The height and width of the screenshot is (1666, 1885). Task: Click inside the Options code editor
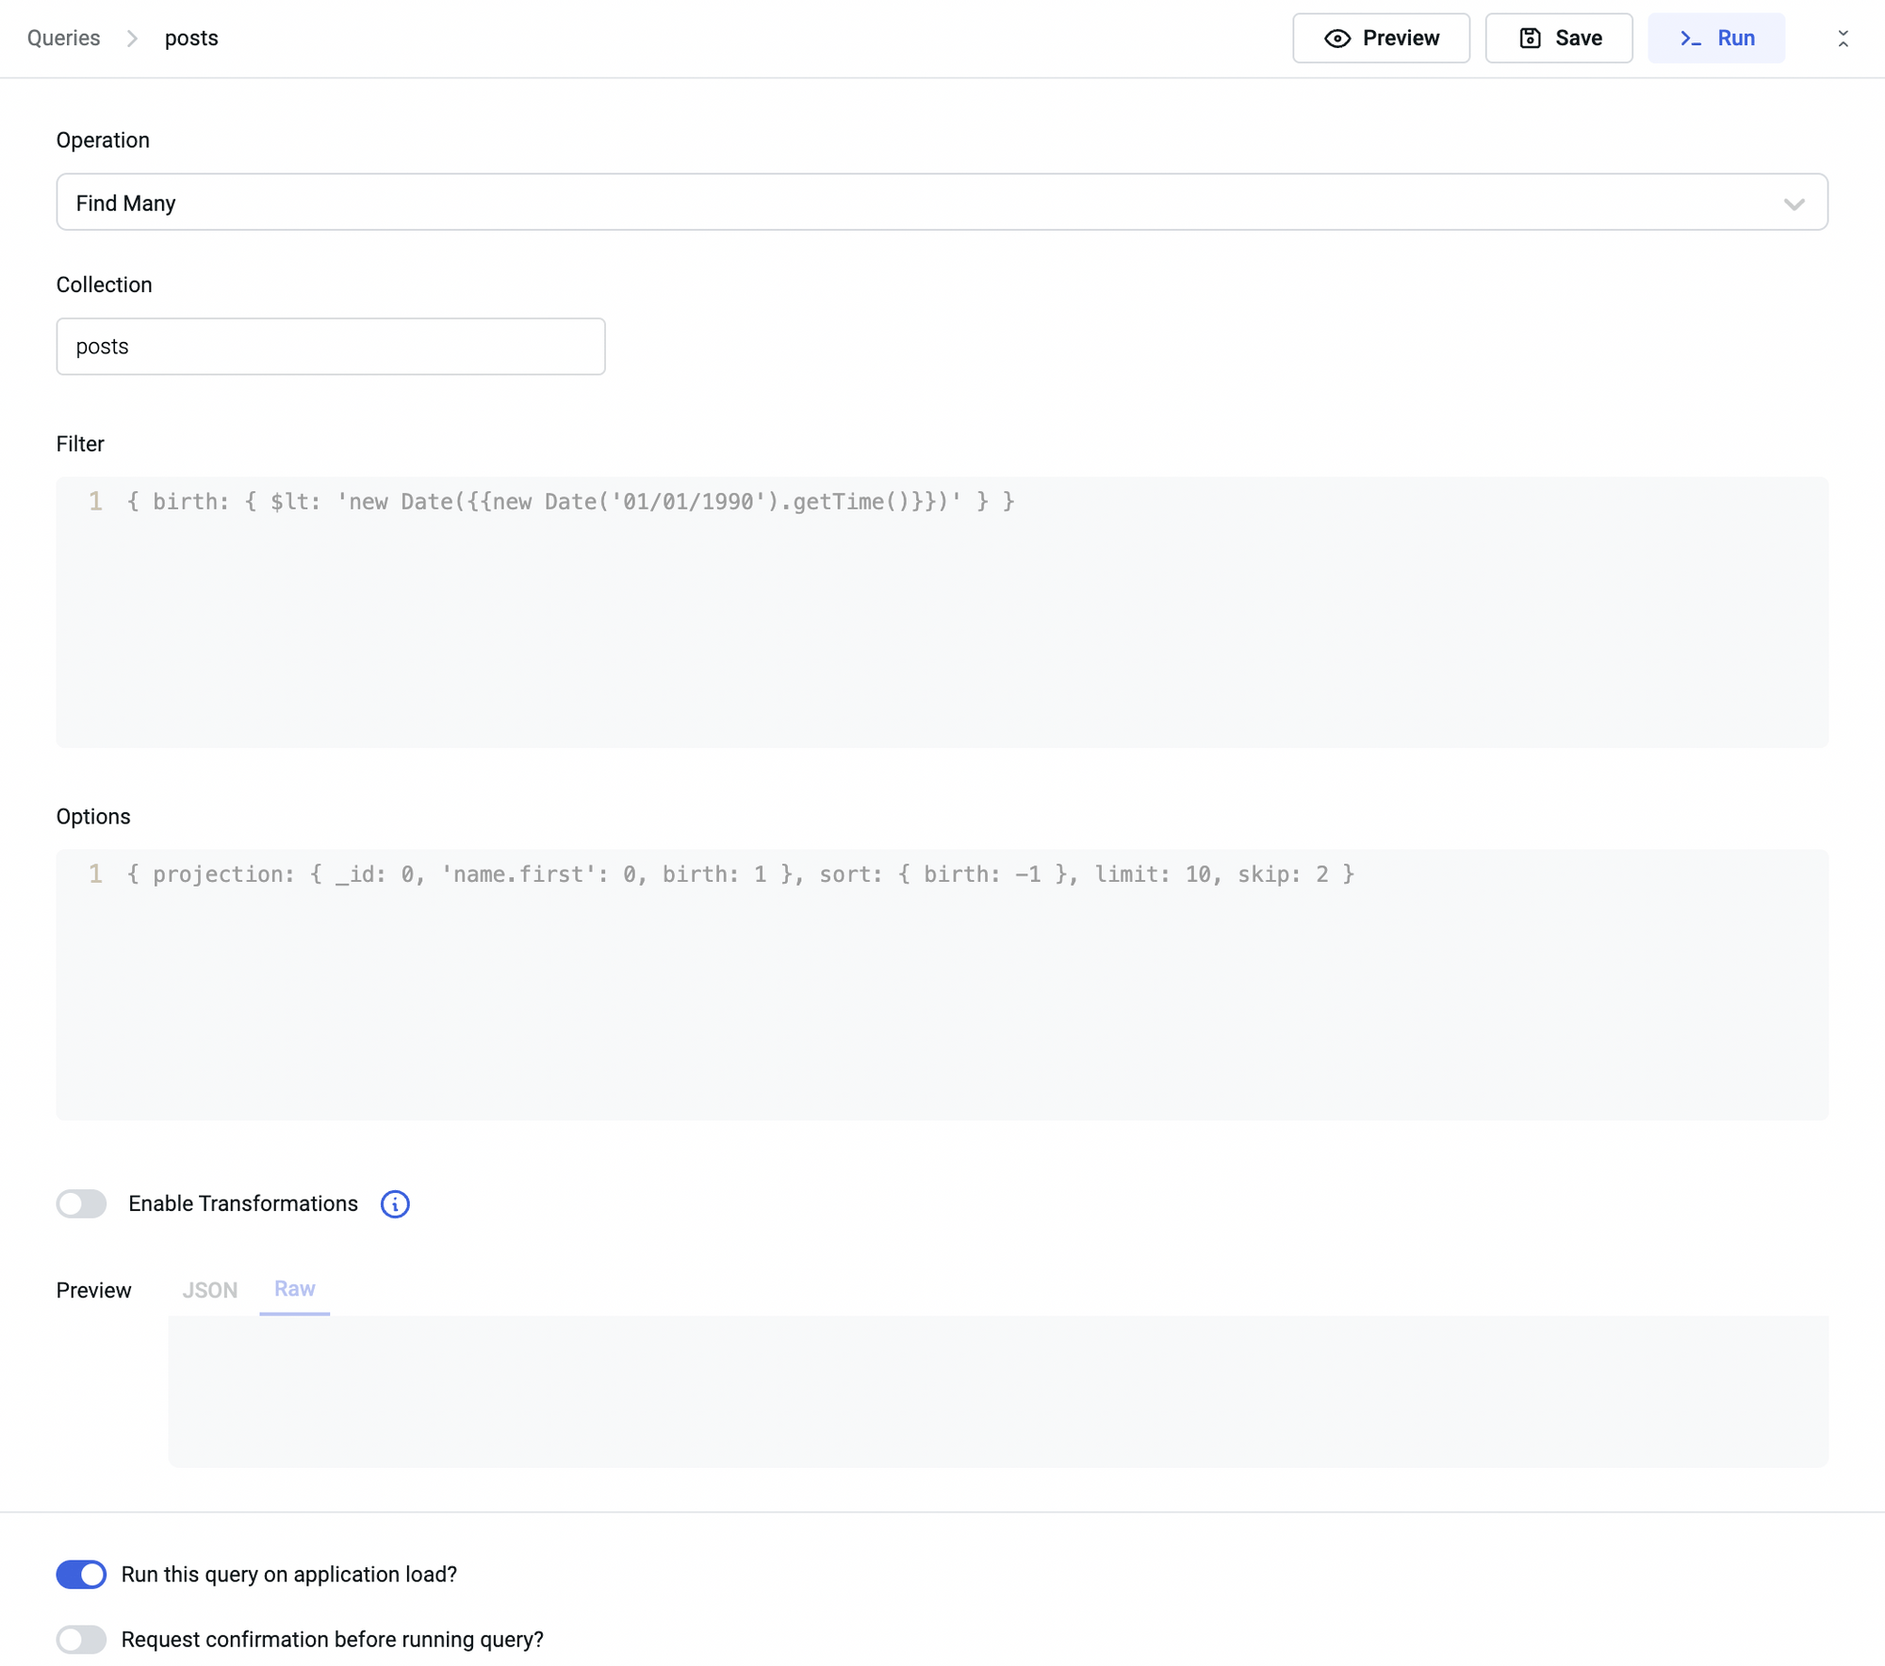click(x=942, y=989)
